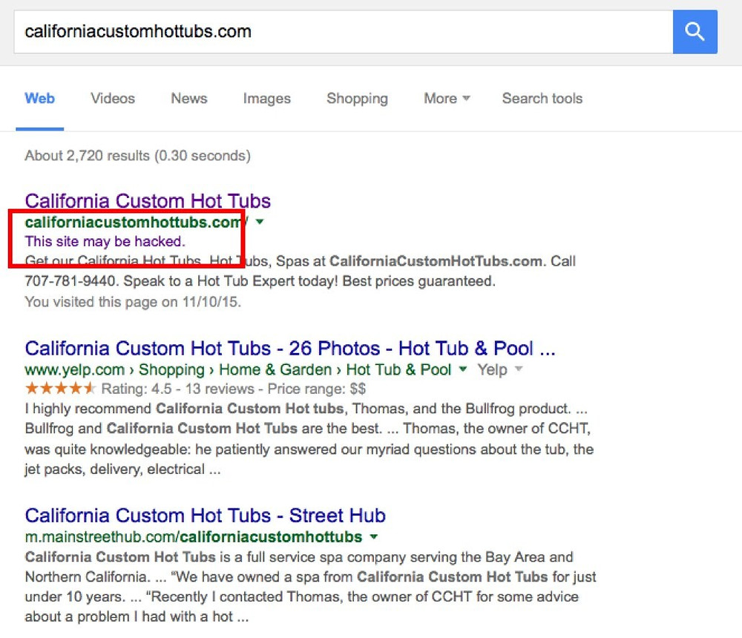742x638 pixels.
Task: Expand arrow next to m.mainstreethub.com URL
Action: (374, 536)
